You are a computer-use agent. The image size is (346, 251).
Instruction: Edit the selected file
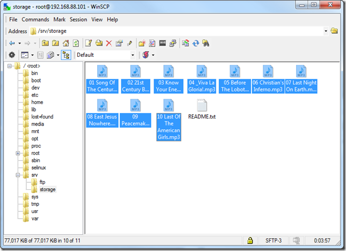(89, 43)
